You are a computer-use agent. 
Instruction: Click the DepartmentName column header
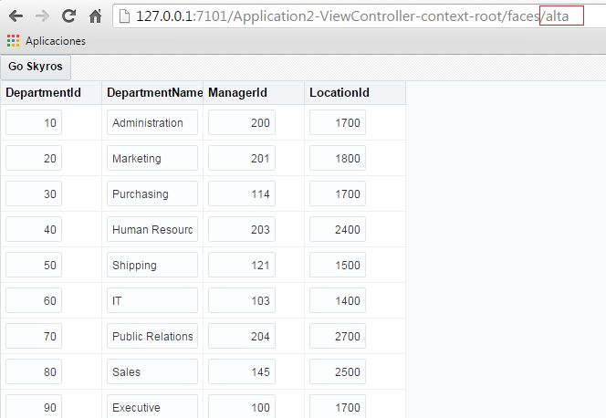pyautogui.click(x=152, y=92)
